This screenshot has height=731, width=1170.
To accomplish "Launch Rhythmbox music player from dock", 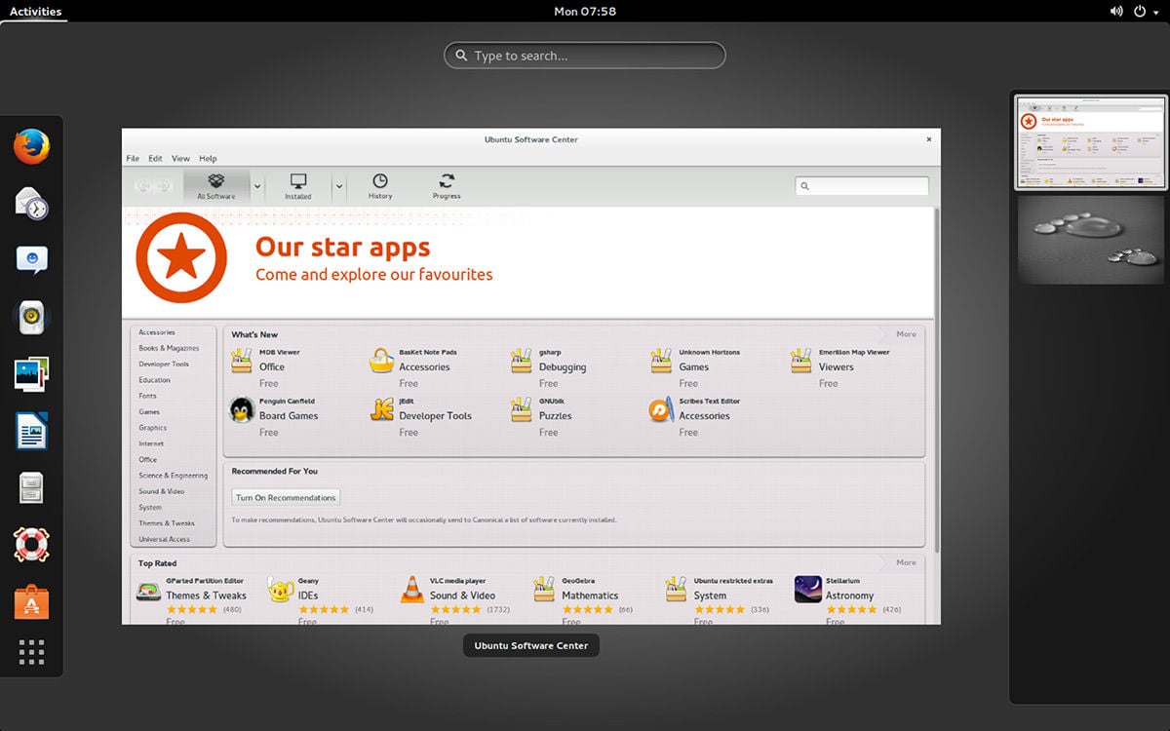I will point(31,317).
